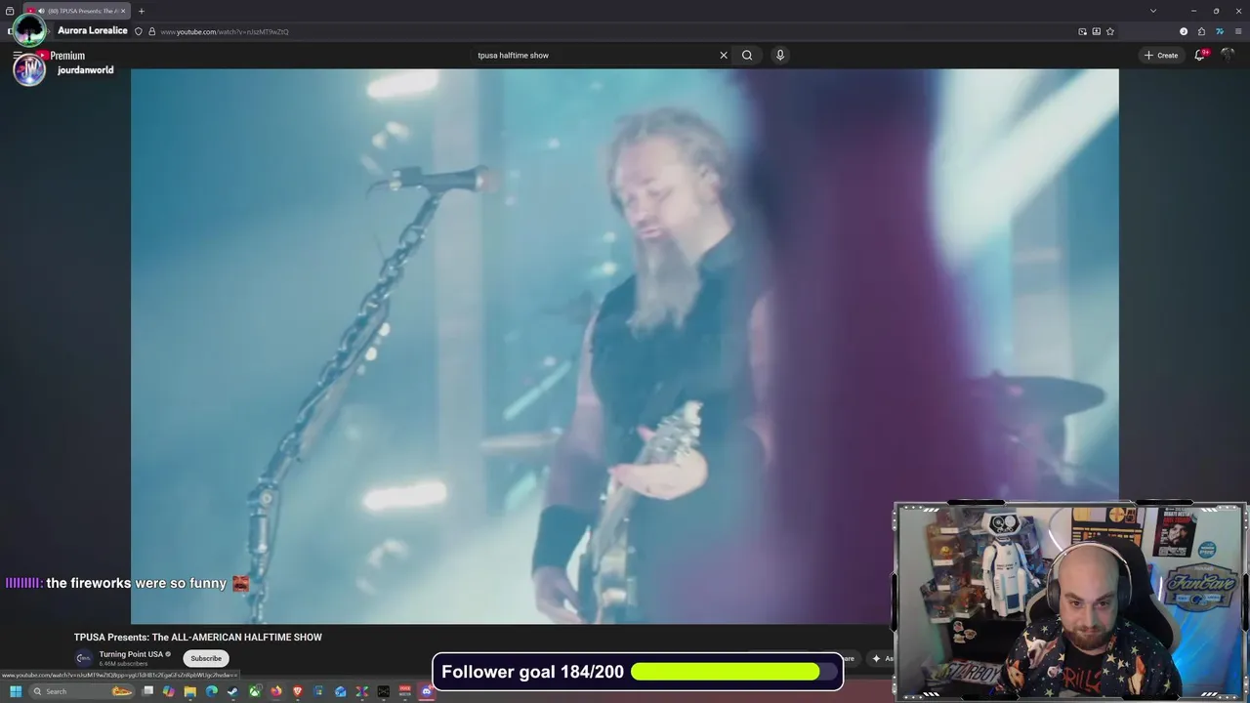
Task: Open Firefox hamburger application menu
Action: 1238,31
